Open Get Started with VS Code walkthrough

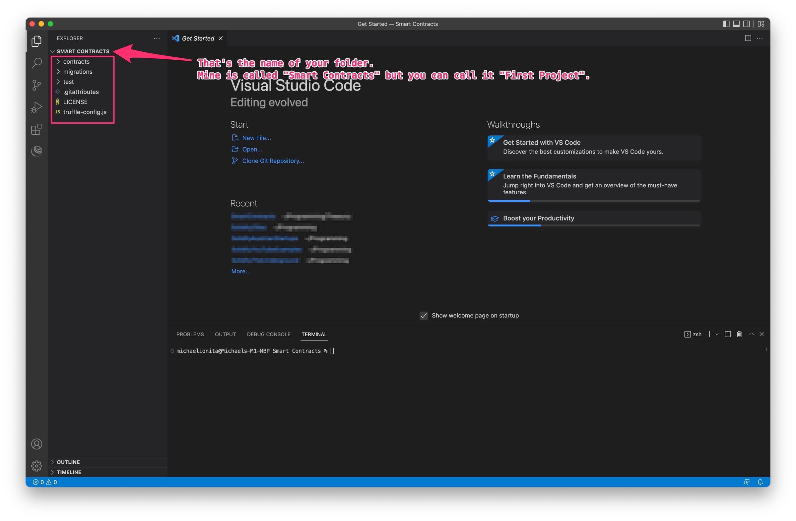[594, 148]
